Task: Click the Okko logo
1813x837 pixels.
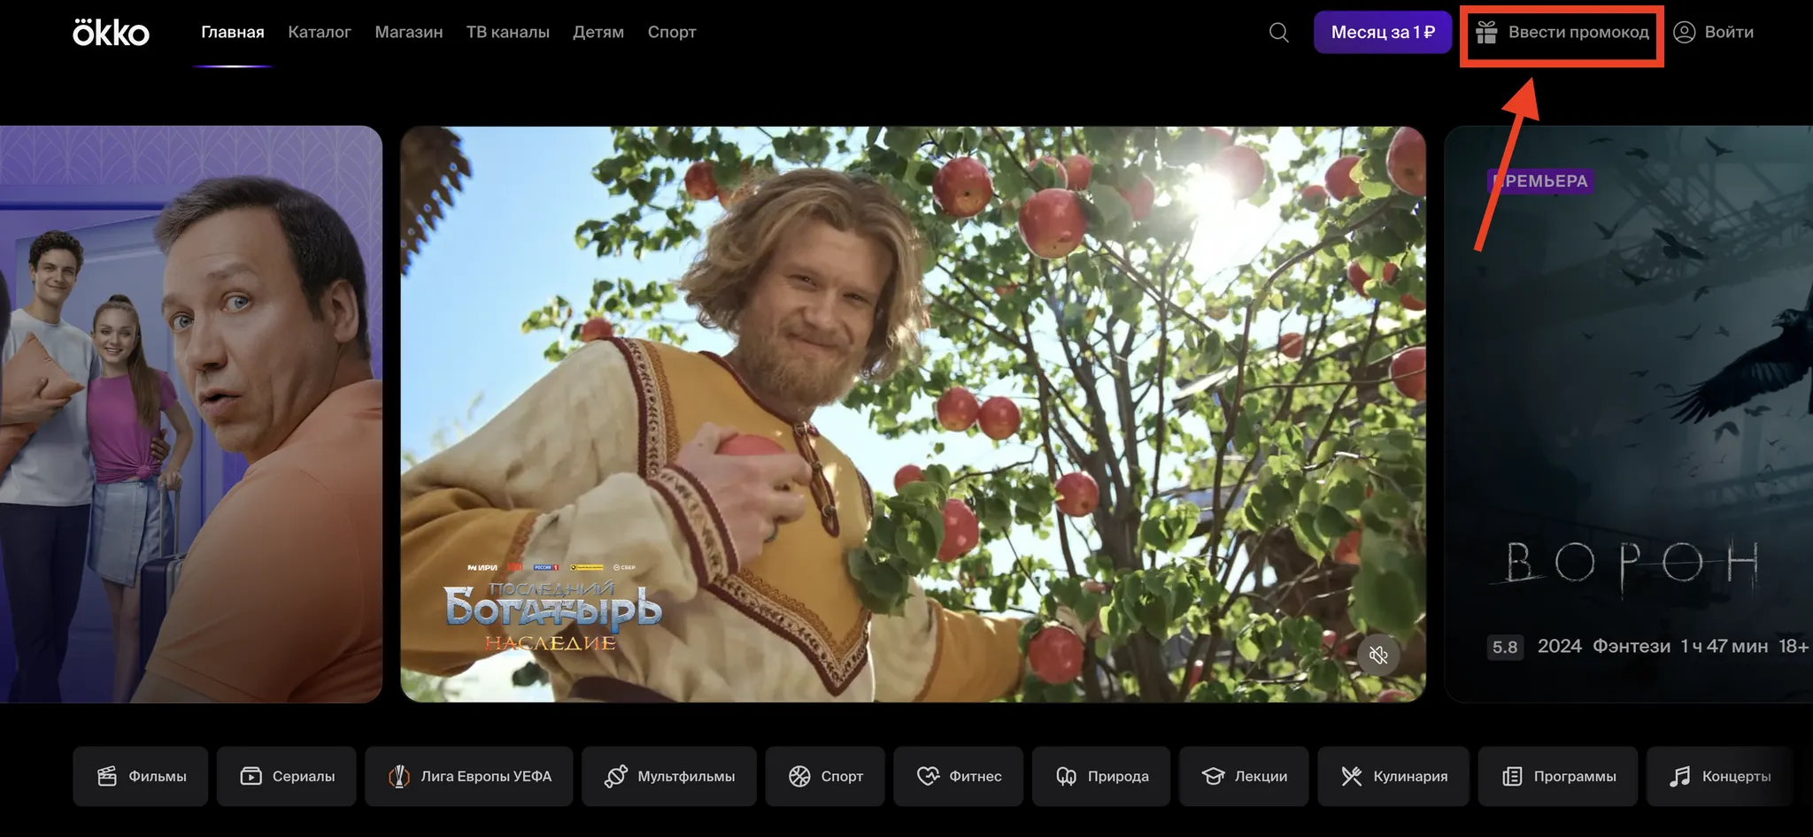Action: (111, 33)
